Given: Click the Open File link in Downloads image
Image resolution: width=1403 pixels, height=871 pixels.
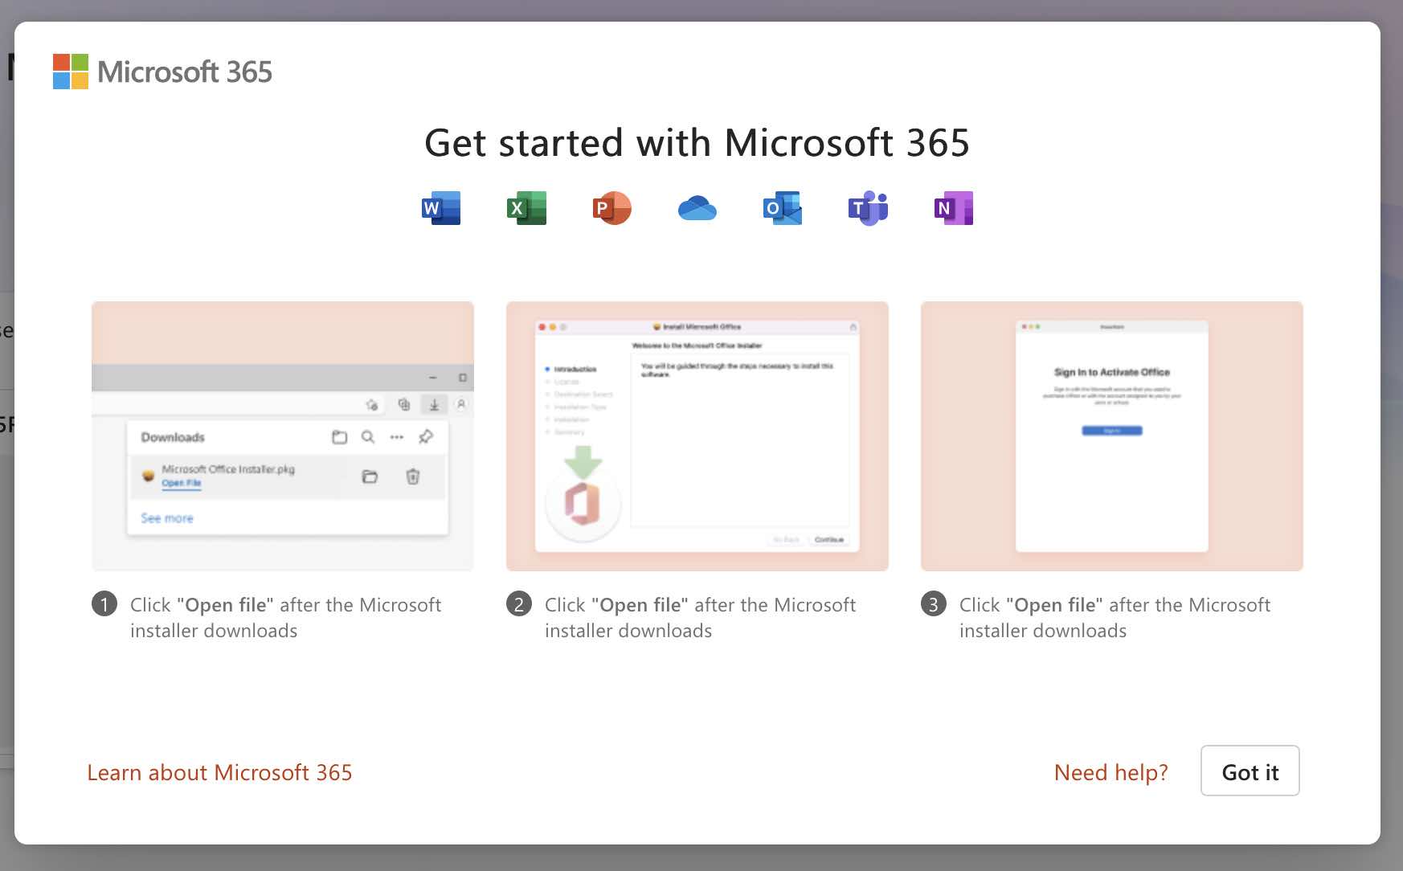Looking at the screenshot, I should pos(182,483).
